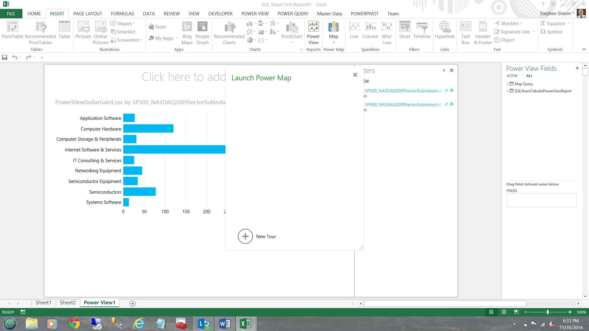Open the POWER QUERY ribbon tab
Viewport: 589px width, 331px height.
coord(293,14)
